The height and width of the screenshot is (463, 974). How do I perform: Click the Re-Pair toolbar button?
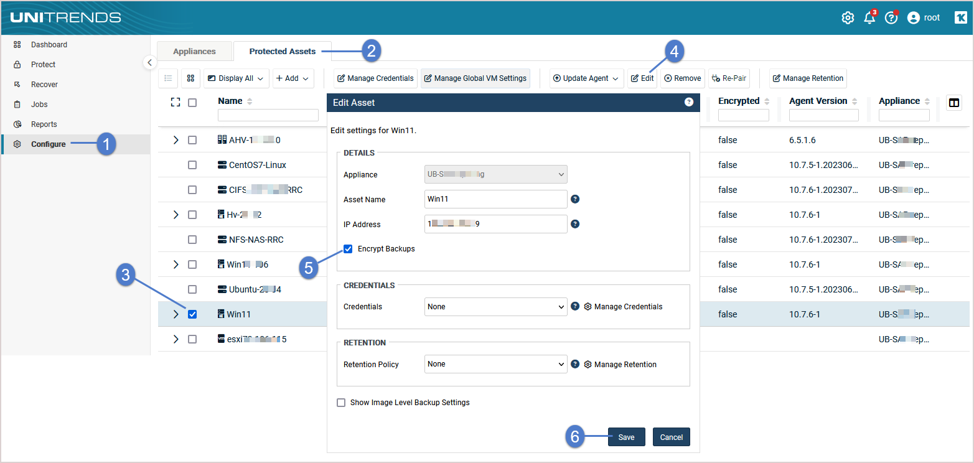pos(729,78)
